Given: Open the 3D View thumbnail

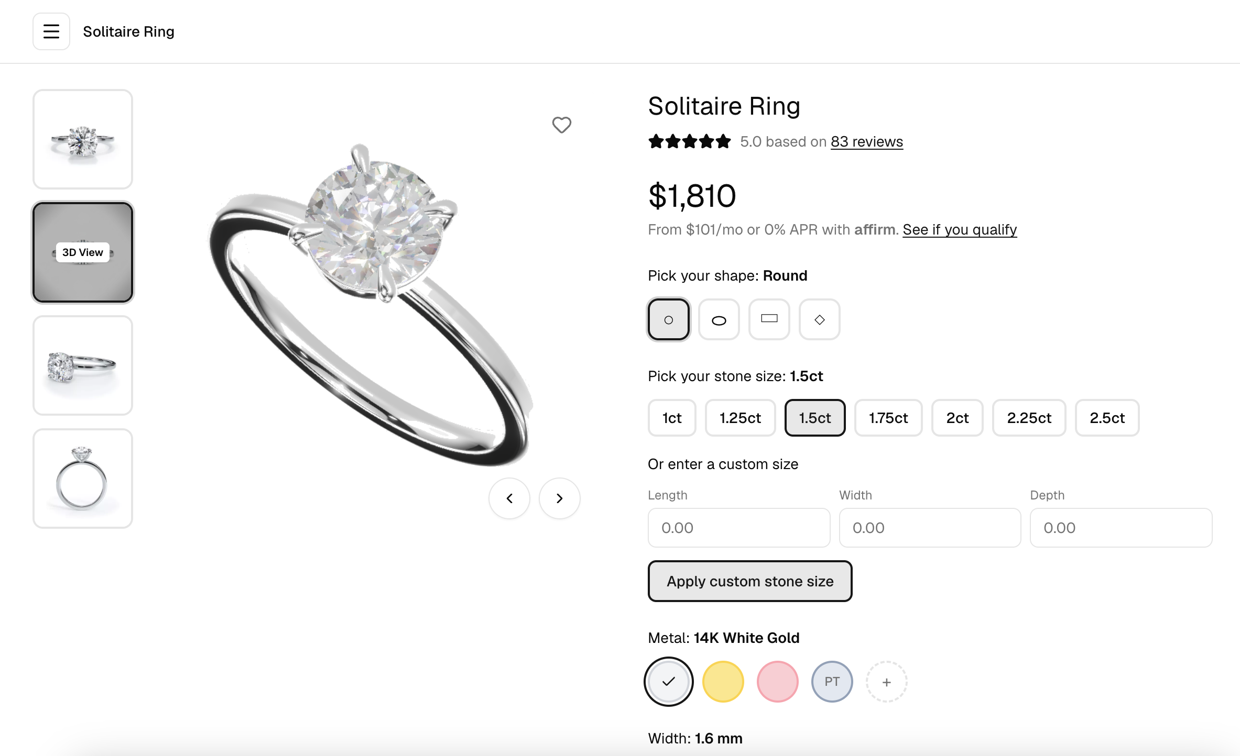Looking at the screenshot, I should point(83,252).
